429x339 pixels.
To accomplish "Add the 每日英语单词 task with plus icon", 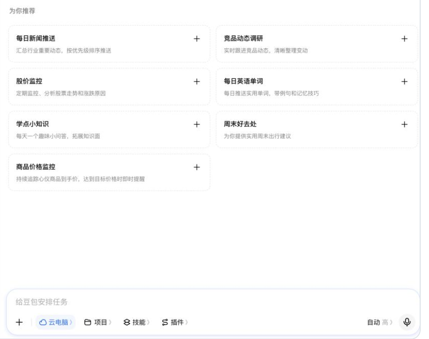I will pos(404,82).
